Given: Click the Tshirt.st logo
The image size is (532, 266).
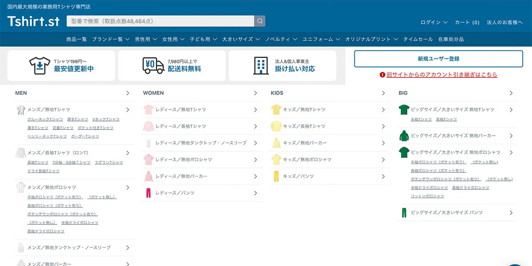Looking at the screenshot, I should tap(34, 21).
